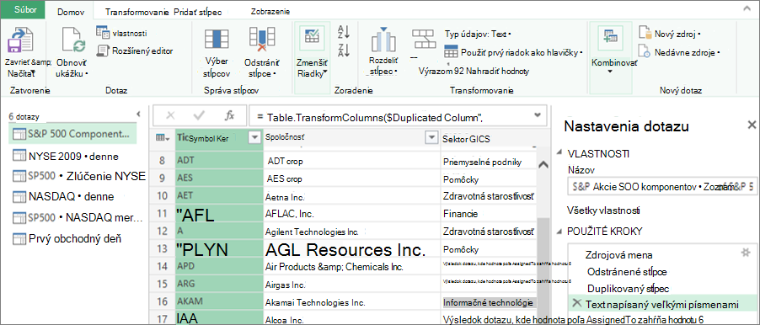Click the fx function icon

(x=230, y=115)
